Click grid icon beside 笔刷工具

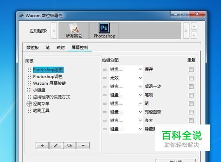(x=30, y=110)
